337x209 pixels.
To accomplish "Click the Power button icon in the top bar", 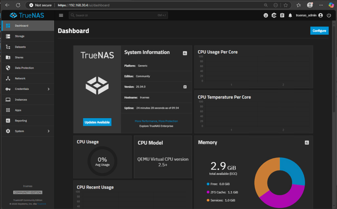I will click(x=329, y=15).
